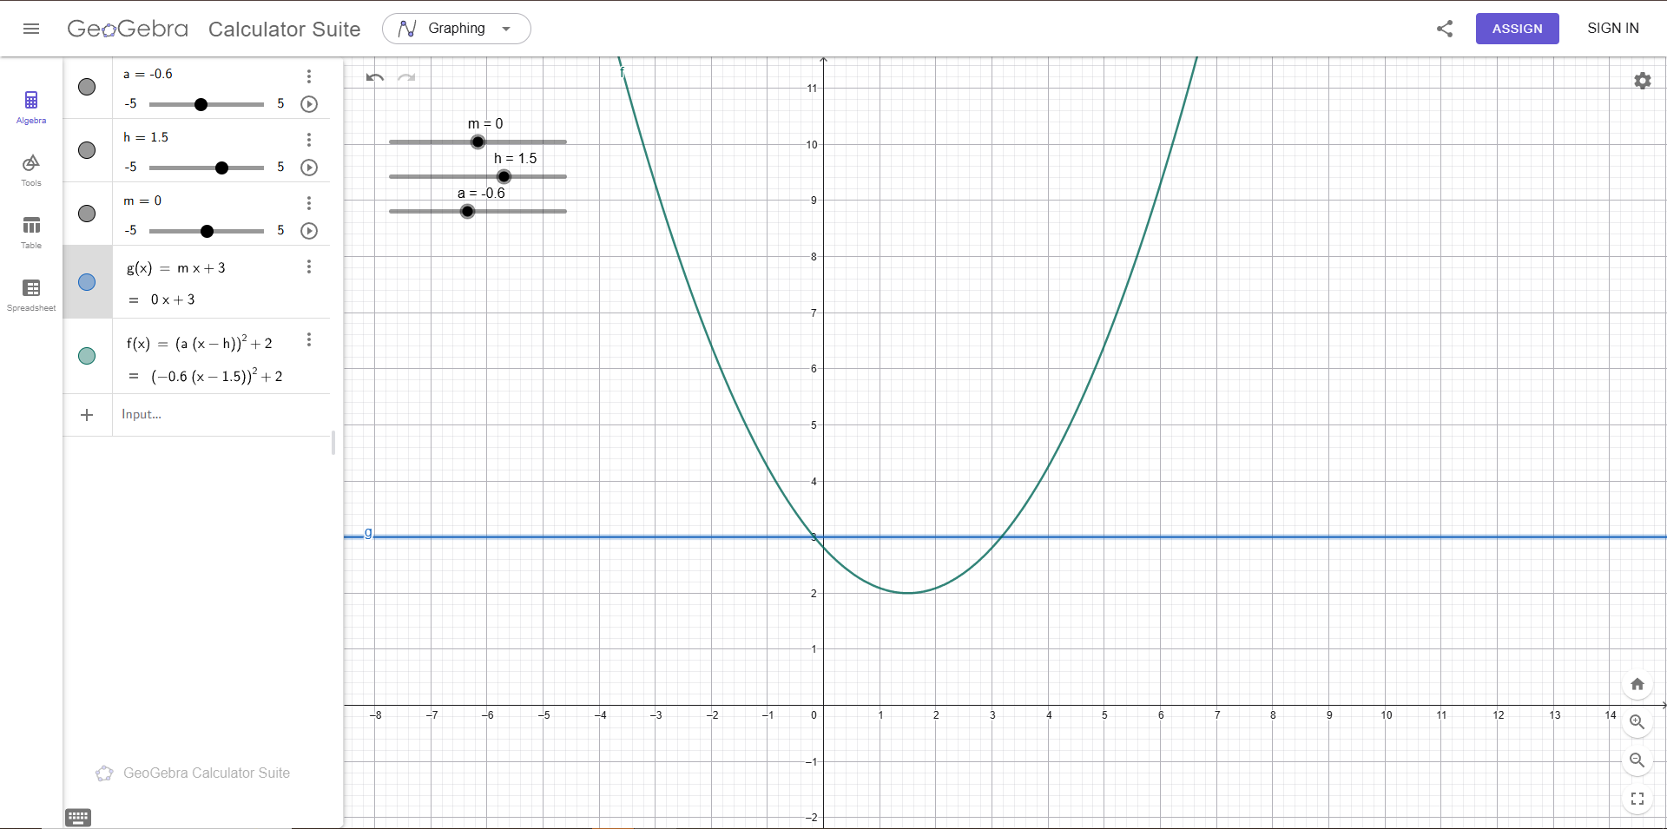This screenshot has width=1667, height=829.
Task: Play the animation for slider m
Action: click(x=309, y=231)
